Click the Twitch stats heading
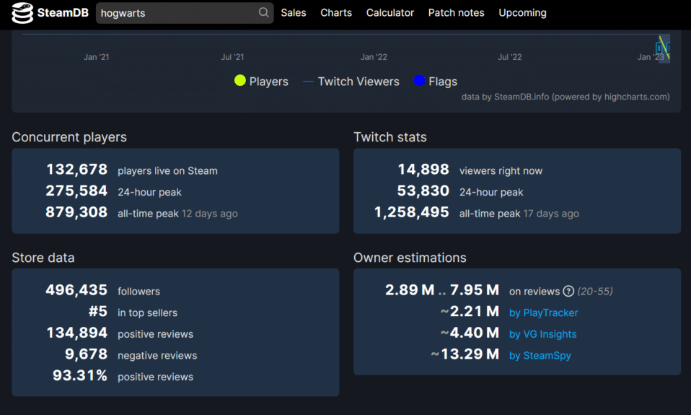 pos(390,137)
